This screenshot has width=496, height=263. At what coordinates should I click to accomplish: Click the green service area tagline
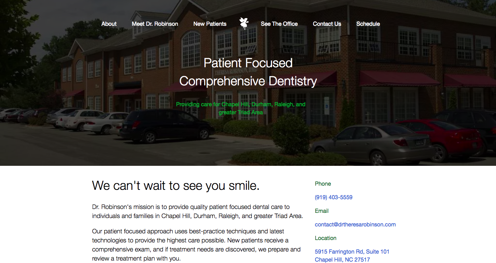(241, 108)
